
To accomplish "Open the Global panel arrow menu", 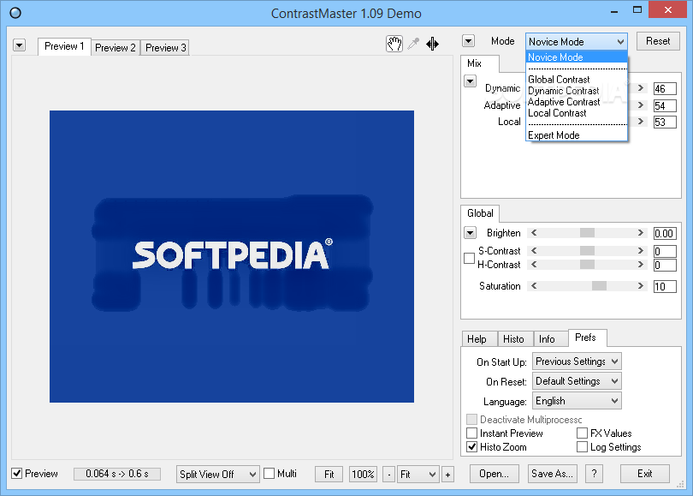I will (x=471, y=232).
